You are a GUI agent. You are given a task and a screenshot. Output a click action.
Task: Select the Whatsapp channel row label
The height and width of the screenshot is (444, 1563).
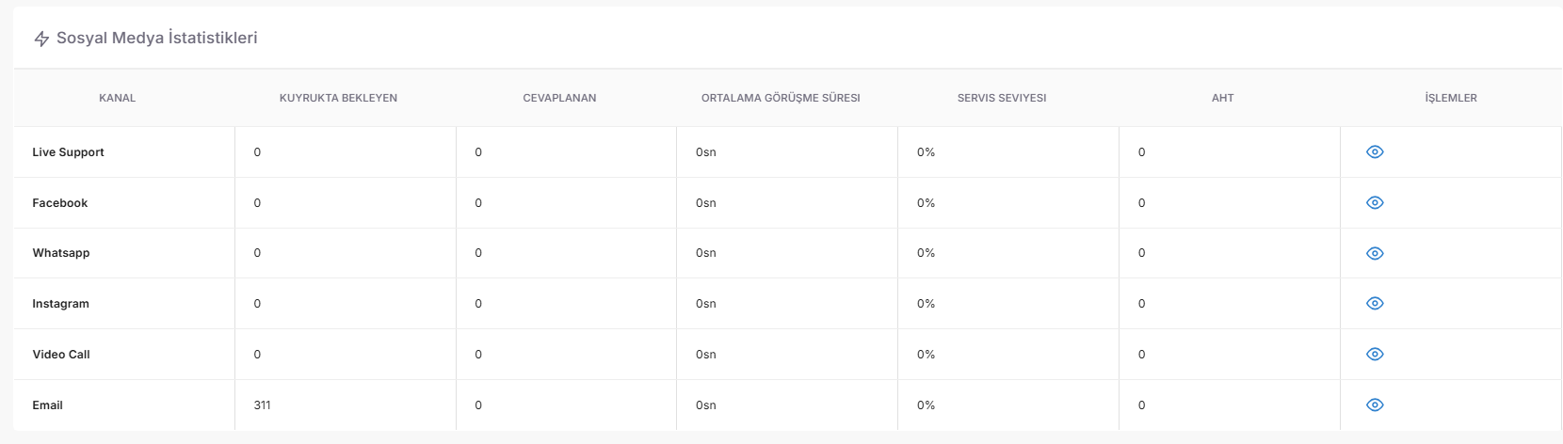[x=61, y=253]
